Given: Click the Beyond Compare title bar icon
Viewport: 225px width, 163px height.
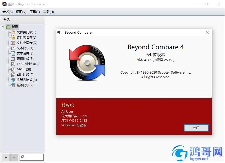Looking at the screenshot, I should coord(4,4).
